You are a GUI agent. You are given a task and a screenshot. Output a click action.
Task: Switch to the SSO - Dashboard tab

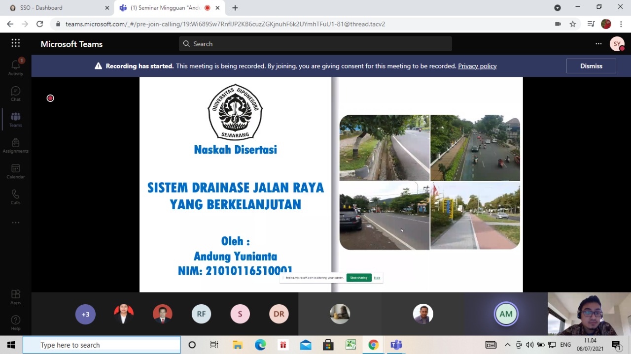(x=41, y=8)
